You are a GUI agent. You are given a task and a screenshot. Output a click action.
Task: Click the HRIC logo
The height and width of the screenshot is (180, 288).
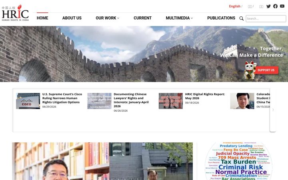tap(15, 13)
